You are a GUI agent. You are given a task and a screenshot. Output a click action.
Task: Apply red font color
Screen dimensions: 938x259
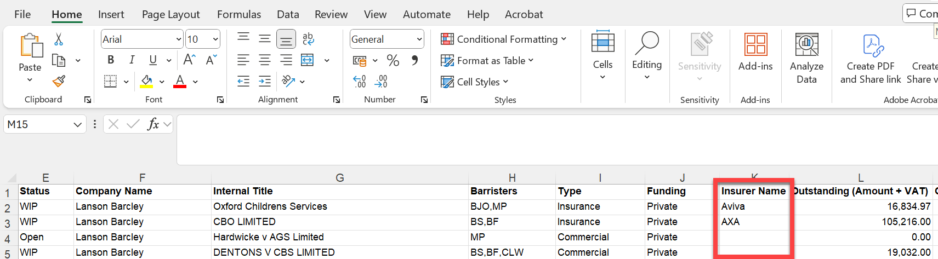(180, 82)
